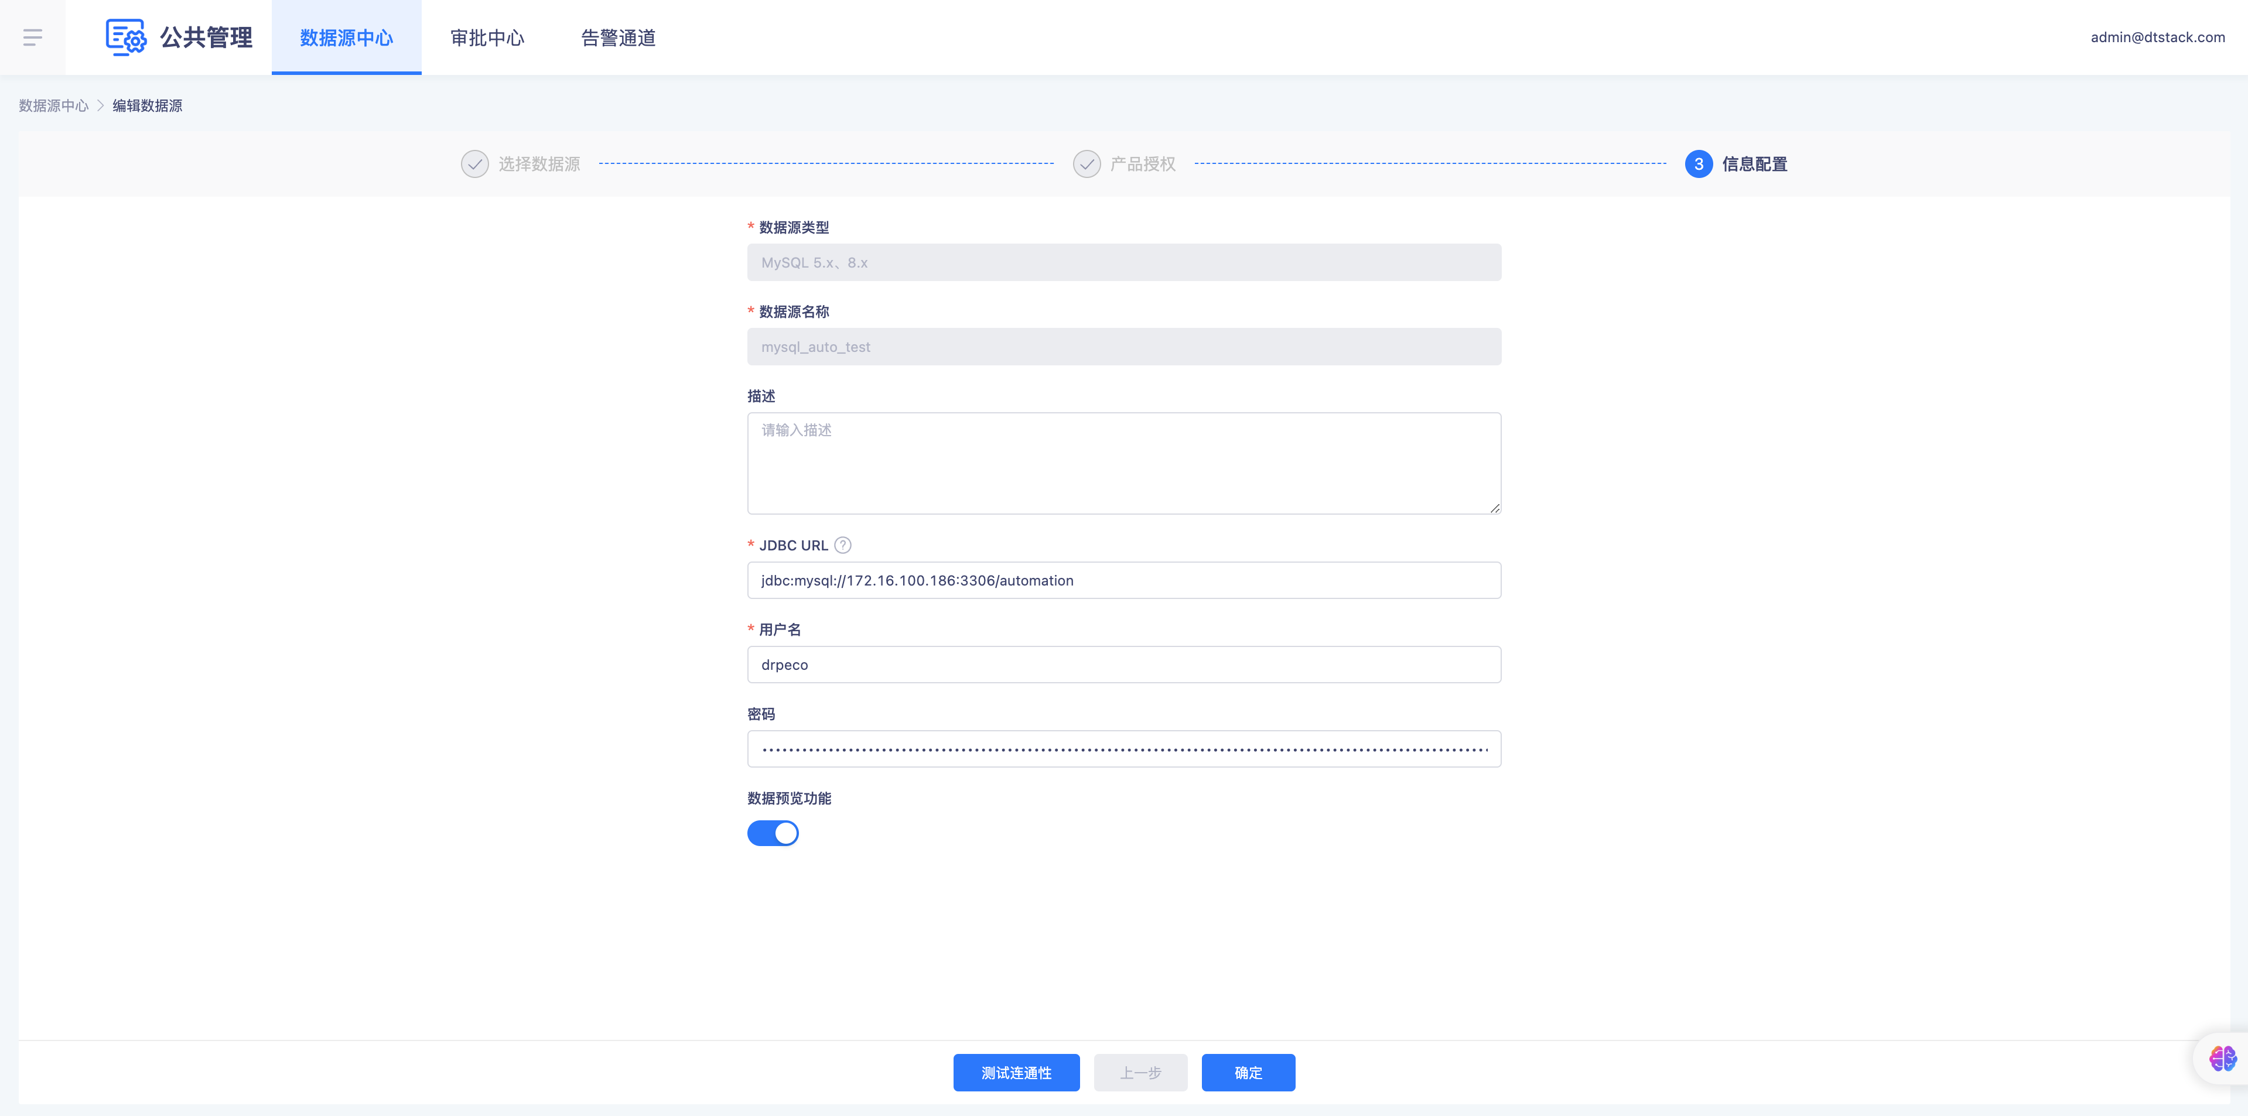
Task: Click the step 3 信息配置 number badge
Action: pos(1698,164)
